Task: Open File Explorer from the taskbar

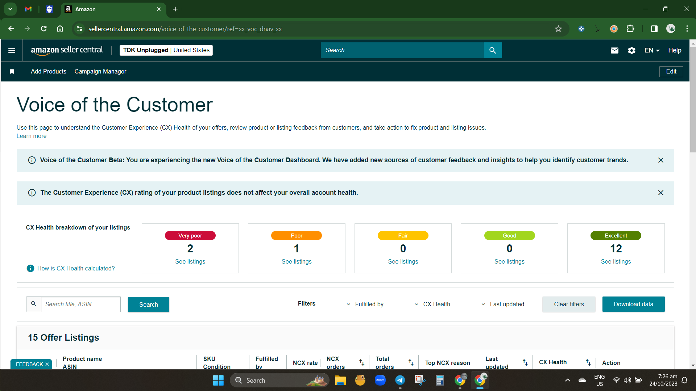Action: 340,380
